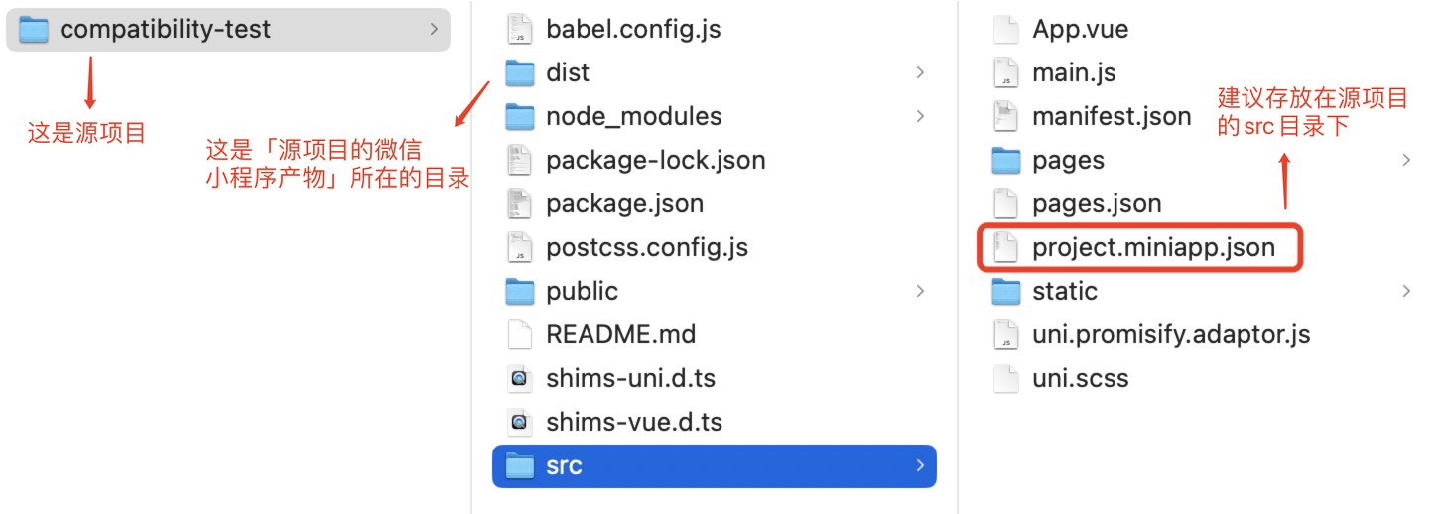Click the uni.promisify.adaptor.js file icon
1443x514 pixels.
click(1006, 335)
